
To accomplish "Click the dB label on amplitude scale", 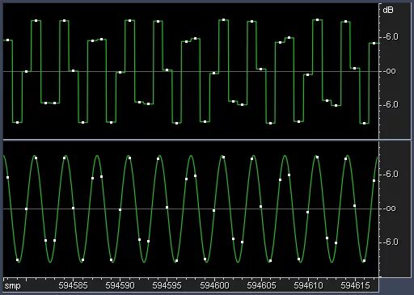I will pyautogui.click(x=388, y=10).
